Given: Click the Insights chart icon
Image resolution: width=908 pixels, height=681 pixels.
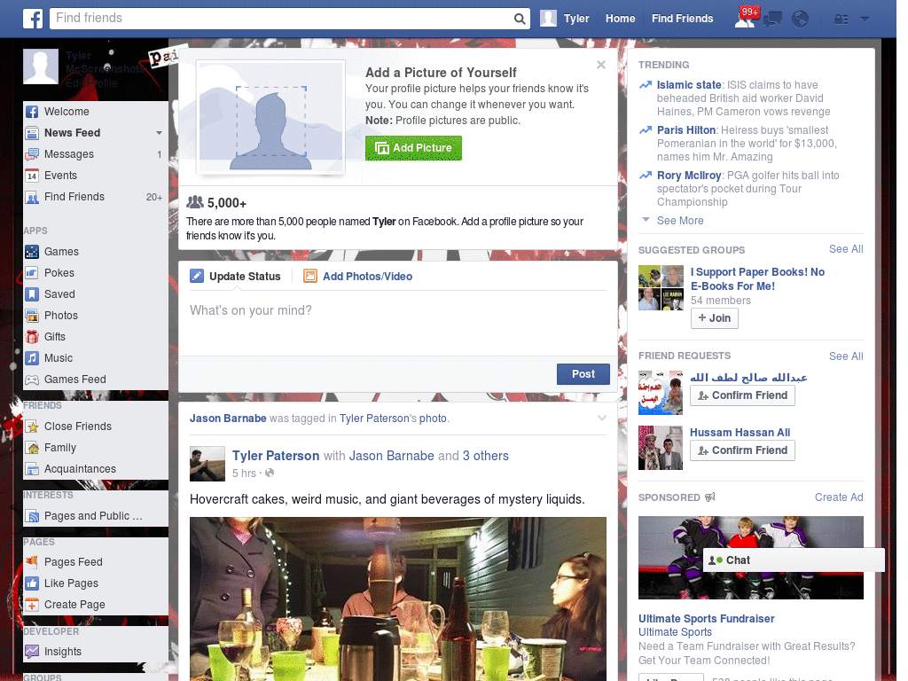Looking at the screenshot, I should [32, 652].
